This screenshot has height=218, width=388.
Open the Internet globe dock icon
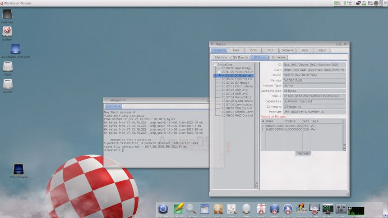pos(274,209)
